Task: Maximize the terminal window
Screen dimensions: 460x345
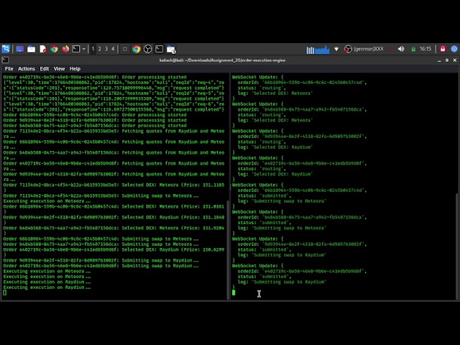Action: 447,60
